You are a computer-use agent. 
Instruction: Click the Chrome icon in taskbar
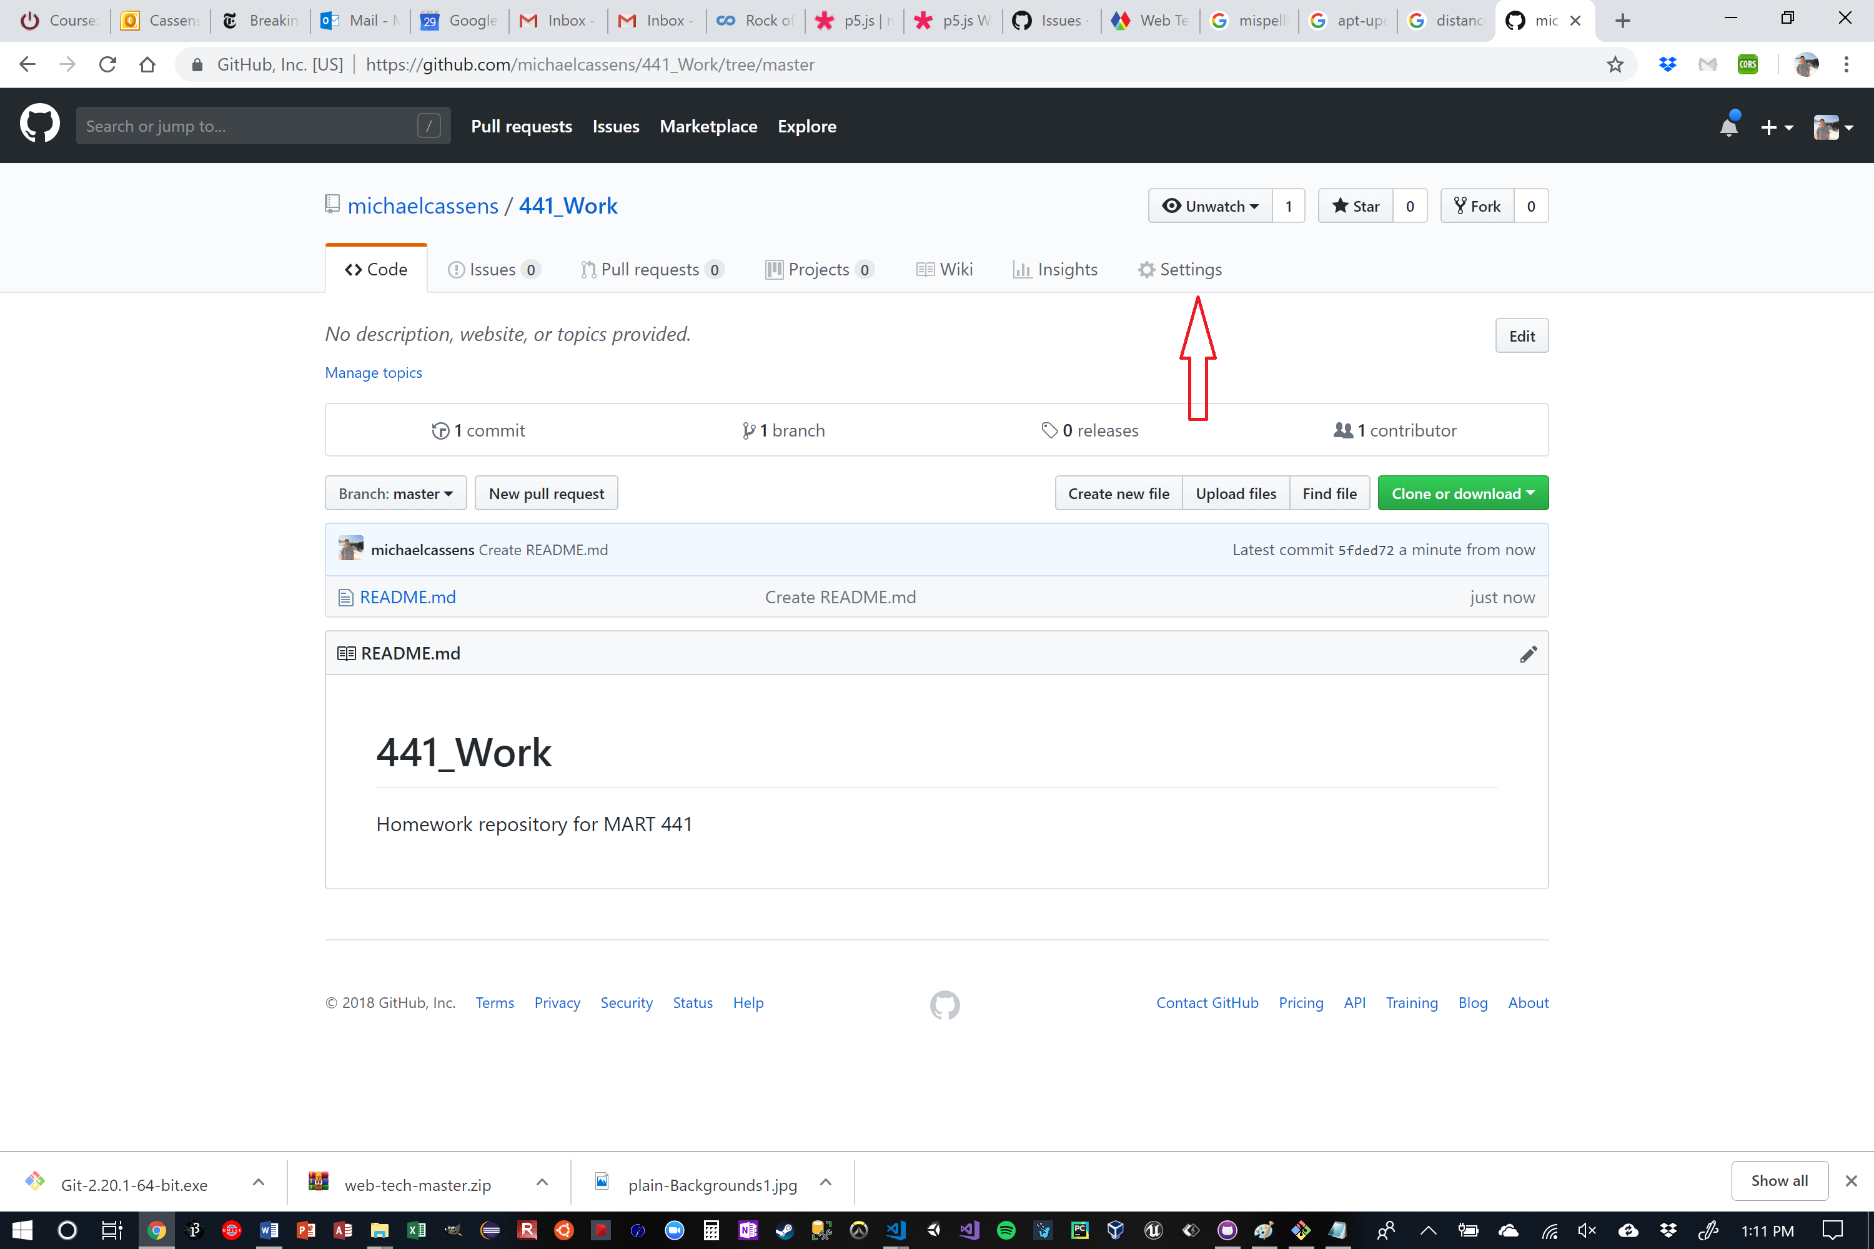coord(157,1230)
